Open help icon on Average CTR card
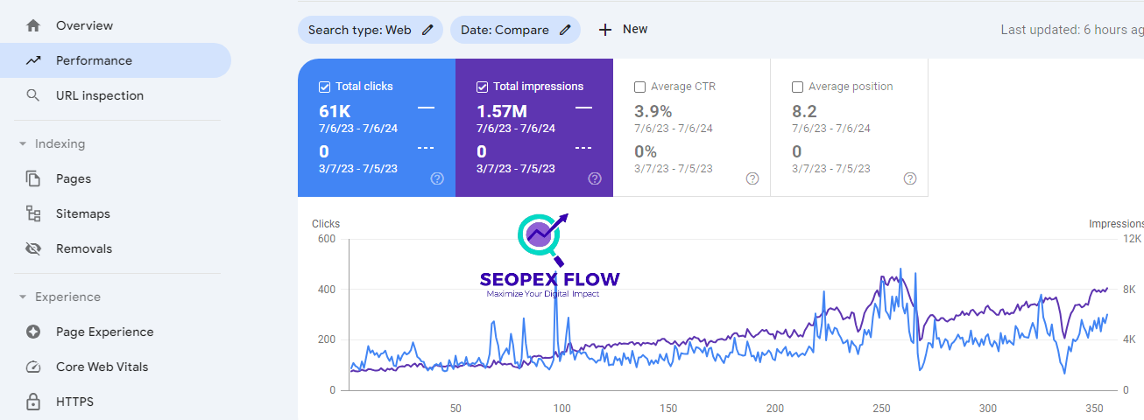Image resolution: width=1144 pixels, height=420 pixels. pos(752,178)
